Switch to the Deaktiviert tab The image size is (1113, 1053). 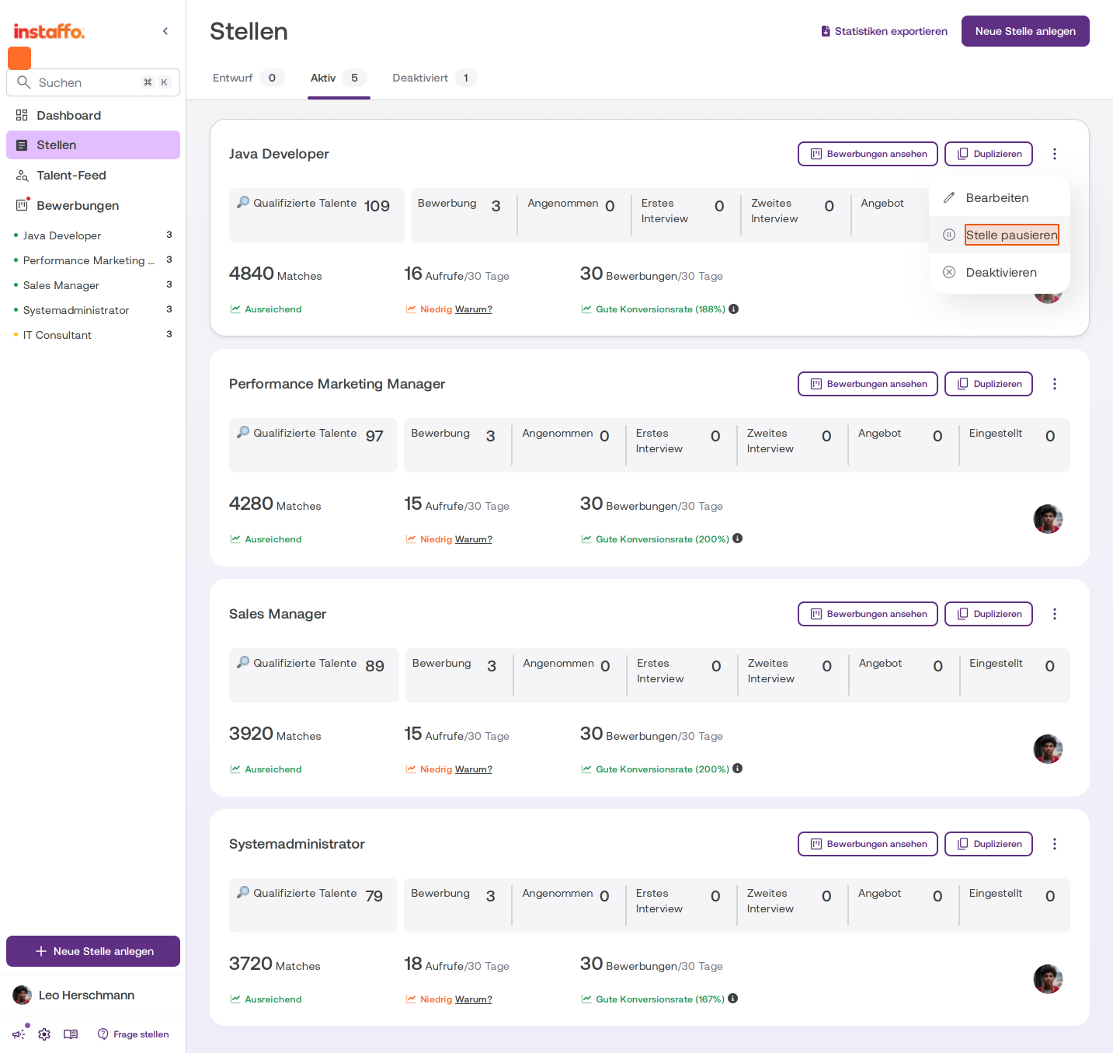pyautogui.click(x=434, y=78)
